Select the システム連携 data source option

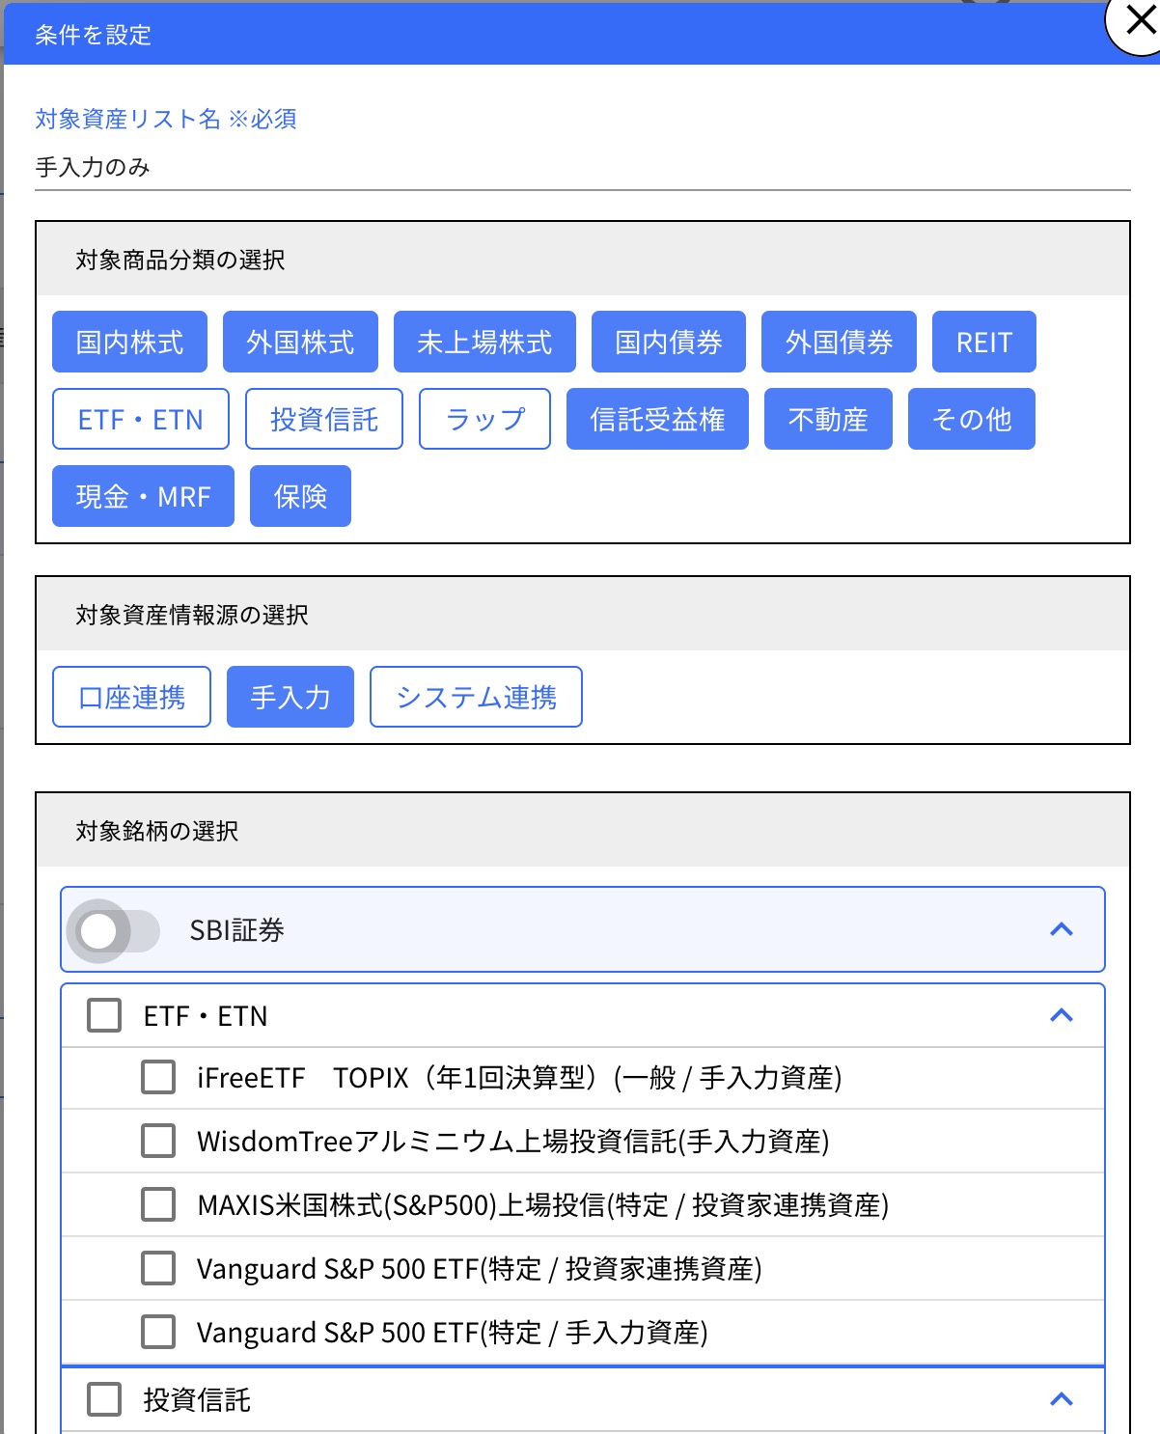point(475,697)
